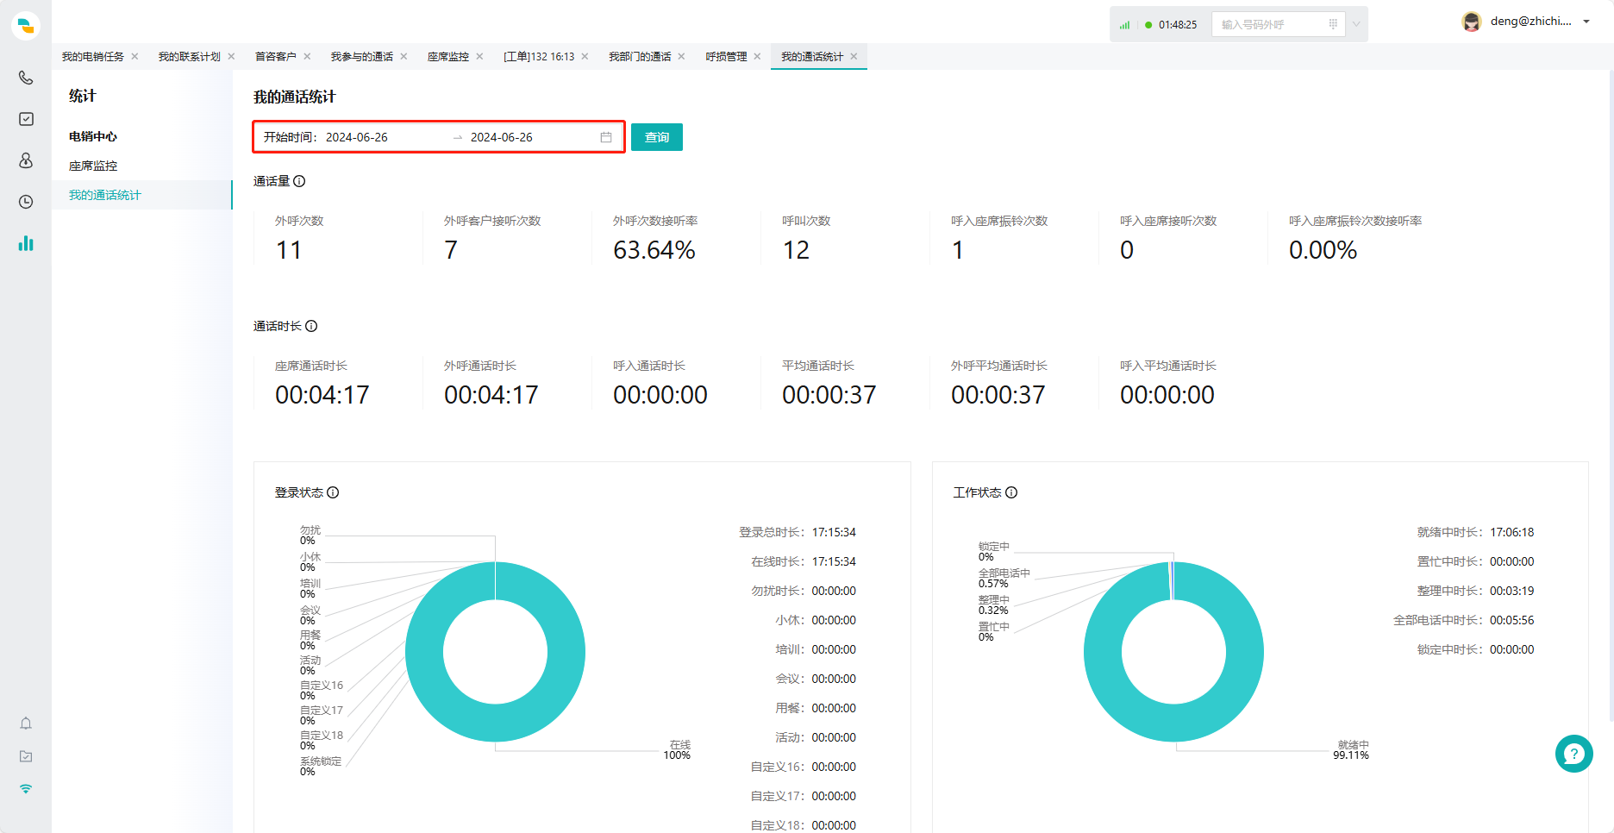Open the call history clock icon
Screen dimensions: 1614x833
[x=26, y=202]
